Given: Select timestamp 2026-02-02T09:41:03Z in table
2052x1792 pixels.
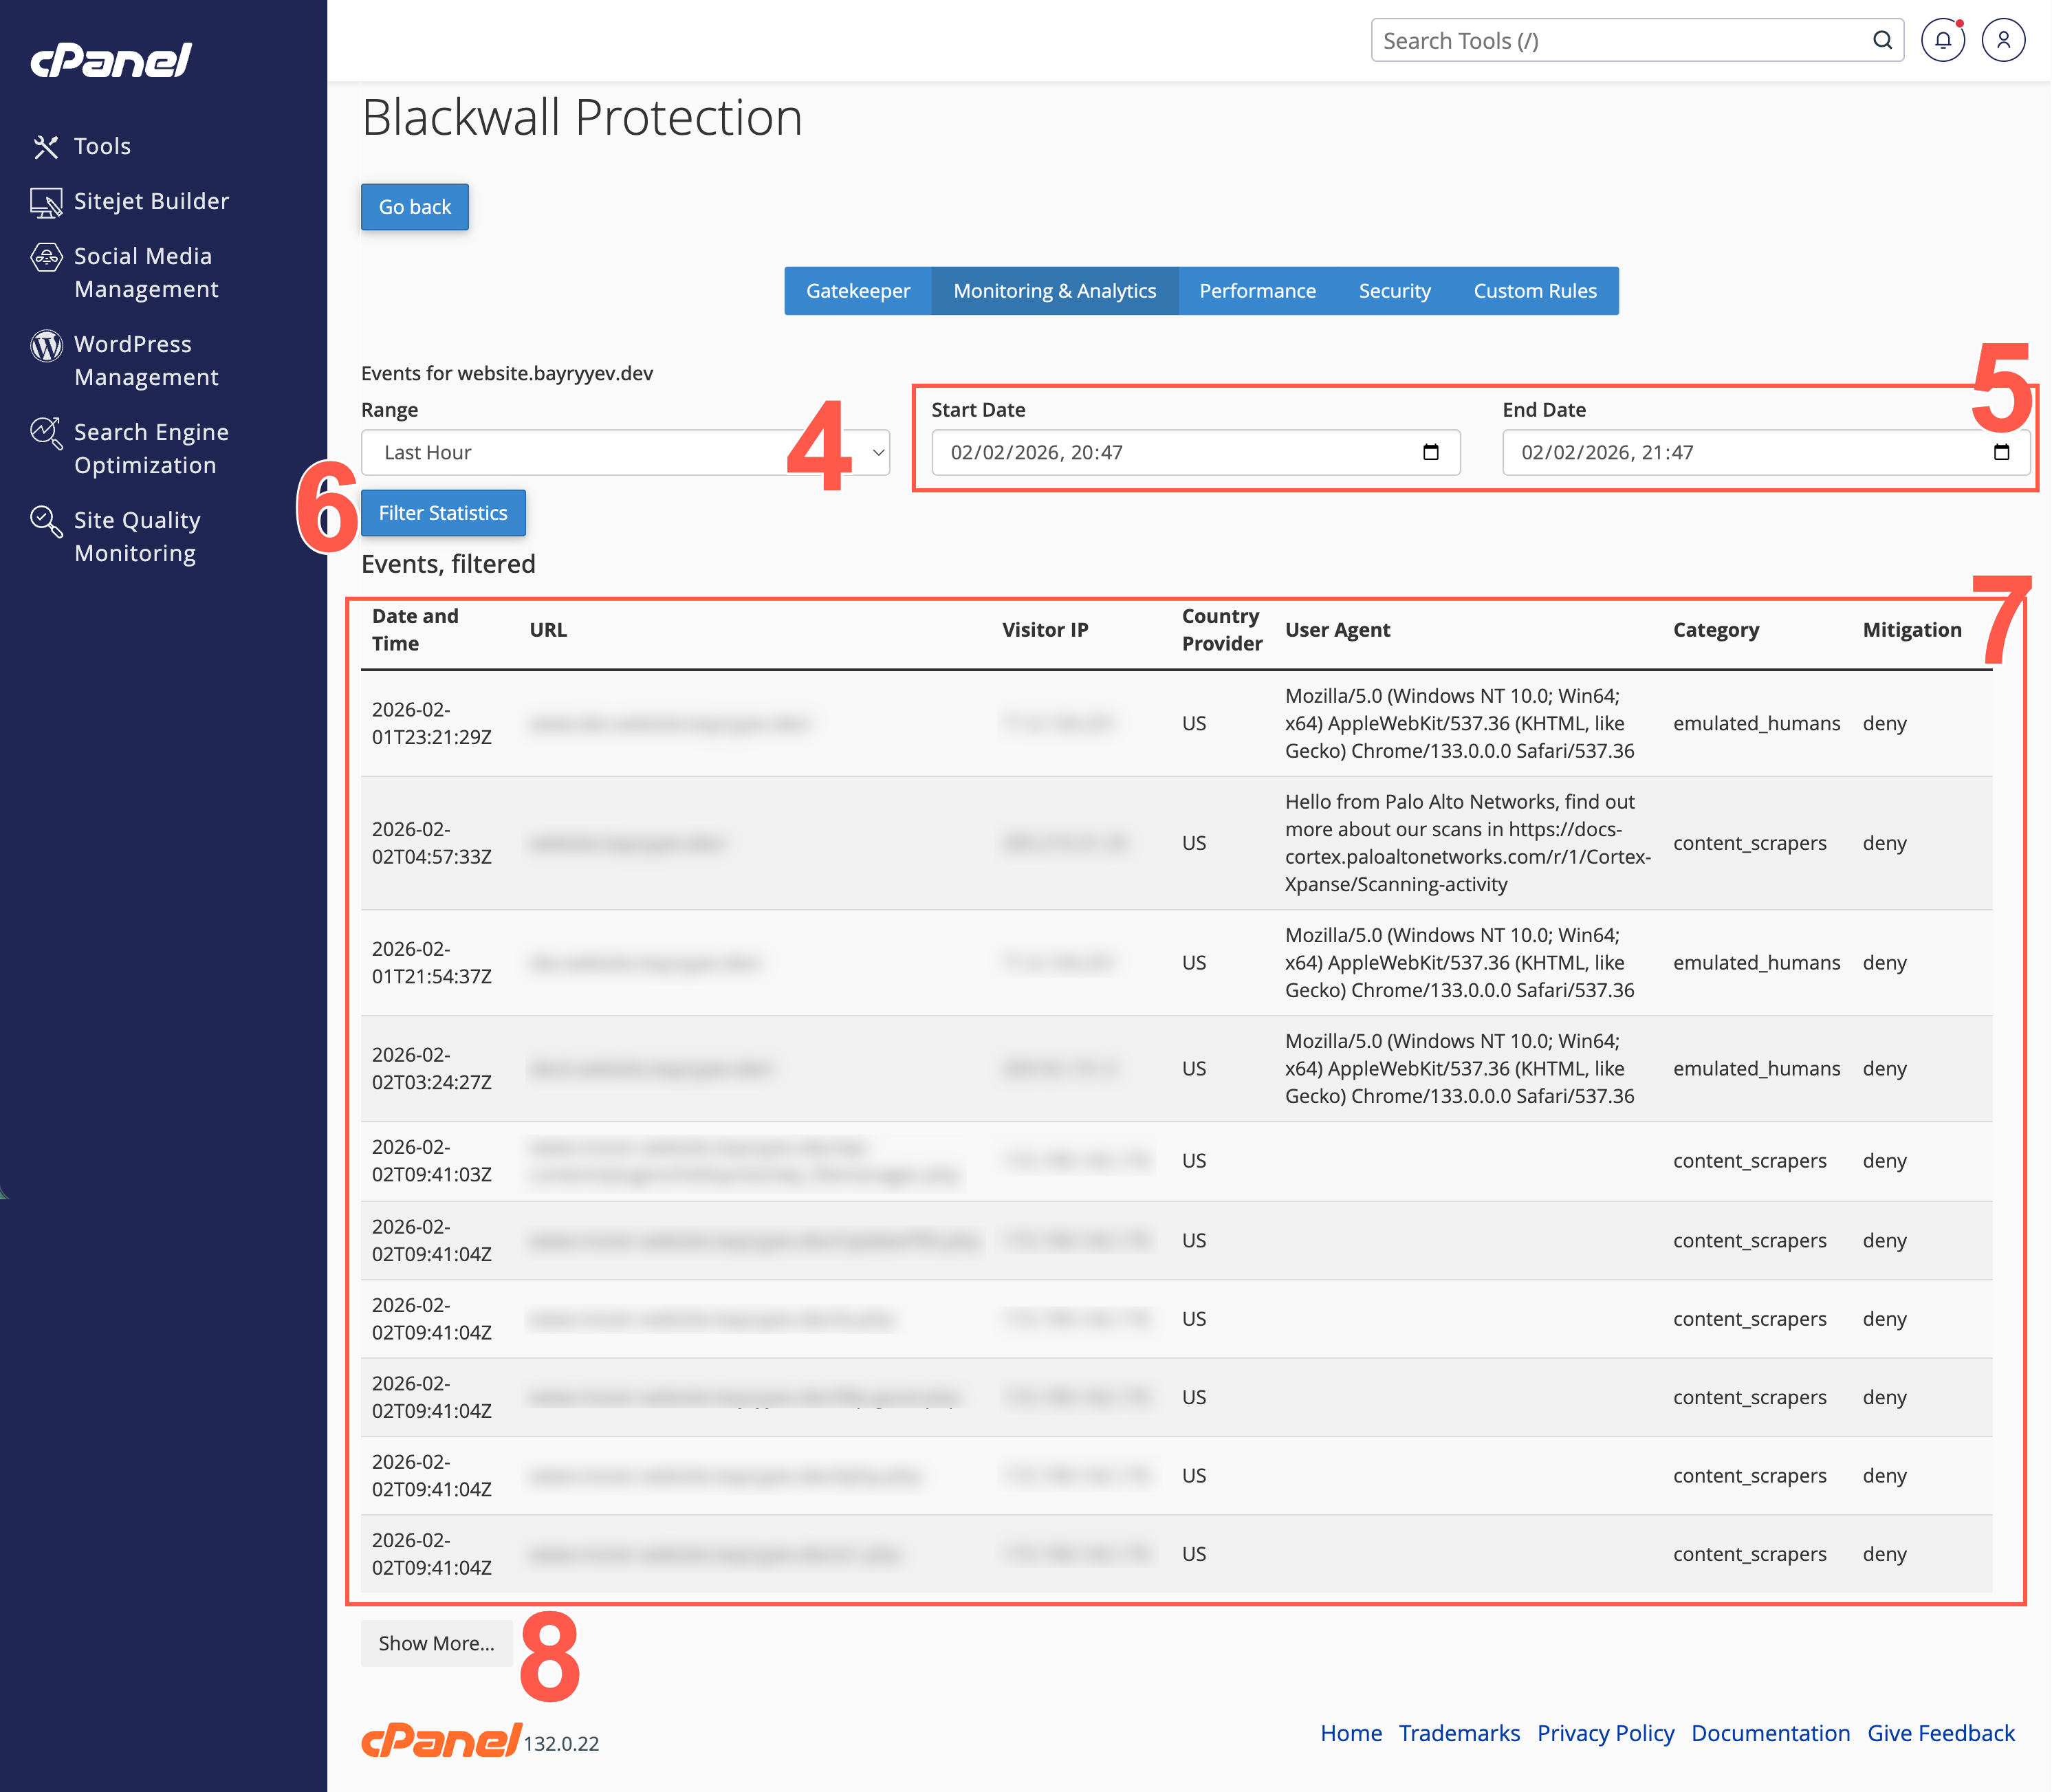Looking at the screenshot, I should click(432, 1161).
